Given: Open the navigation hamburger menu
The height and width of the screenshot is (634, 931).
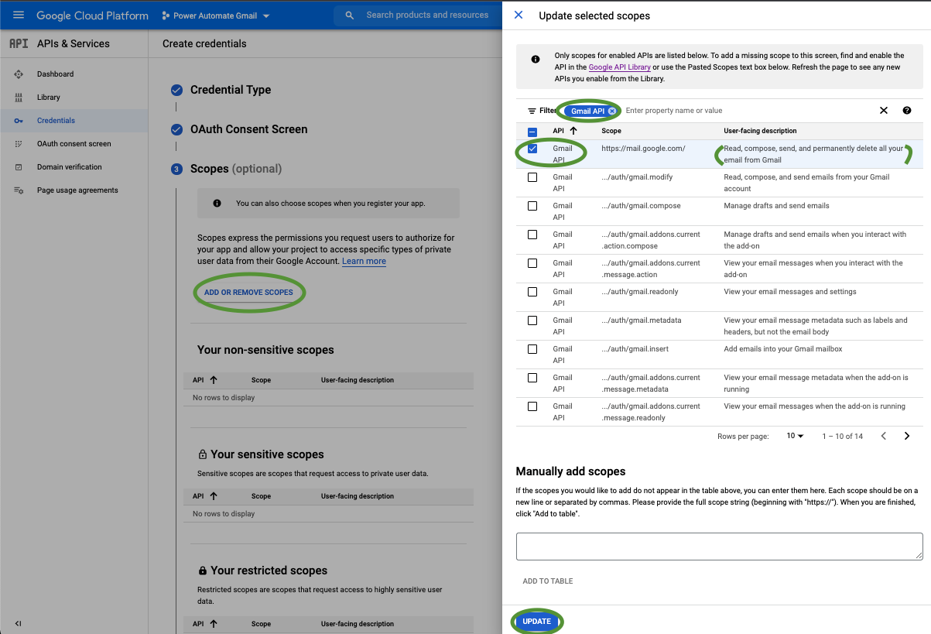Looking at the screenshot, I should 19,15.
